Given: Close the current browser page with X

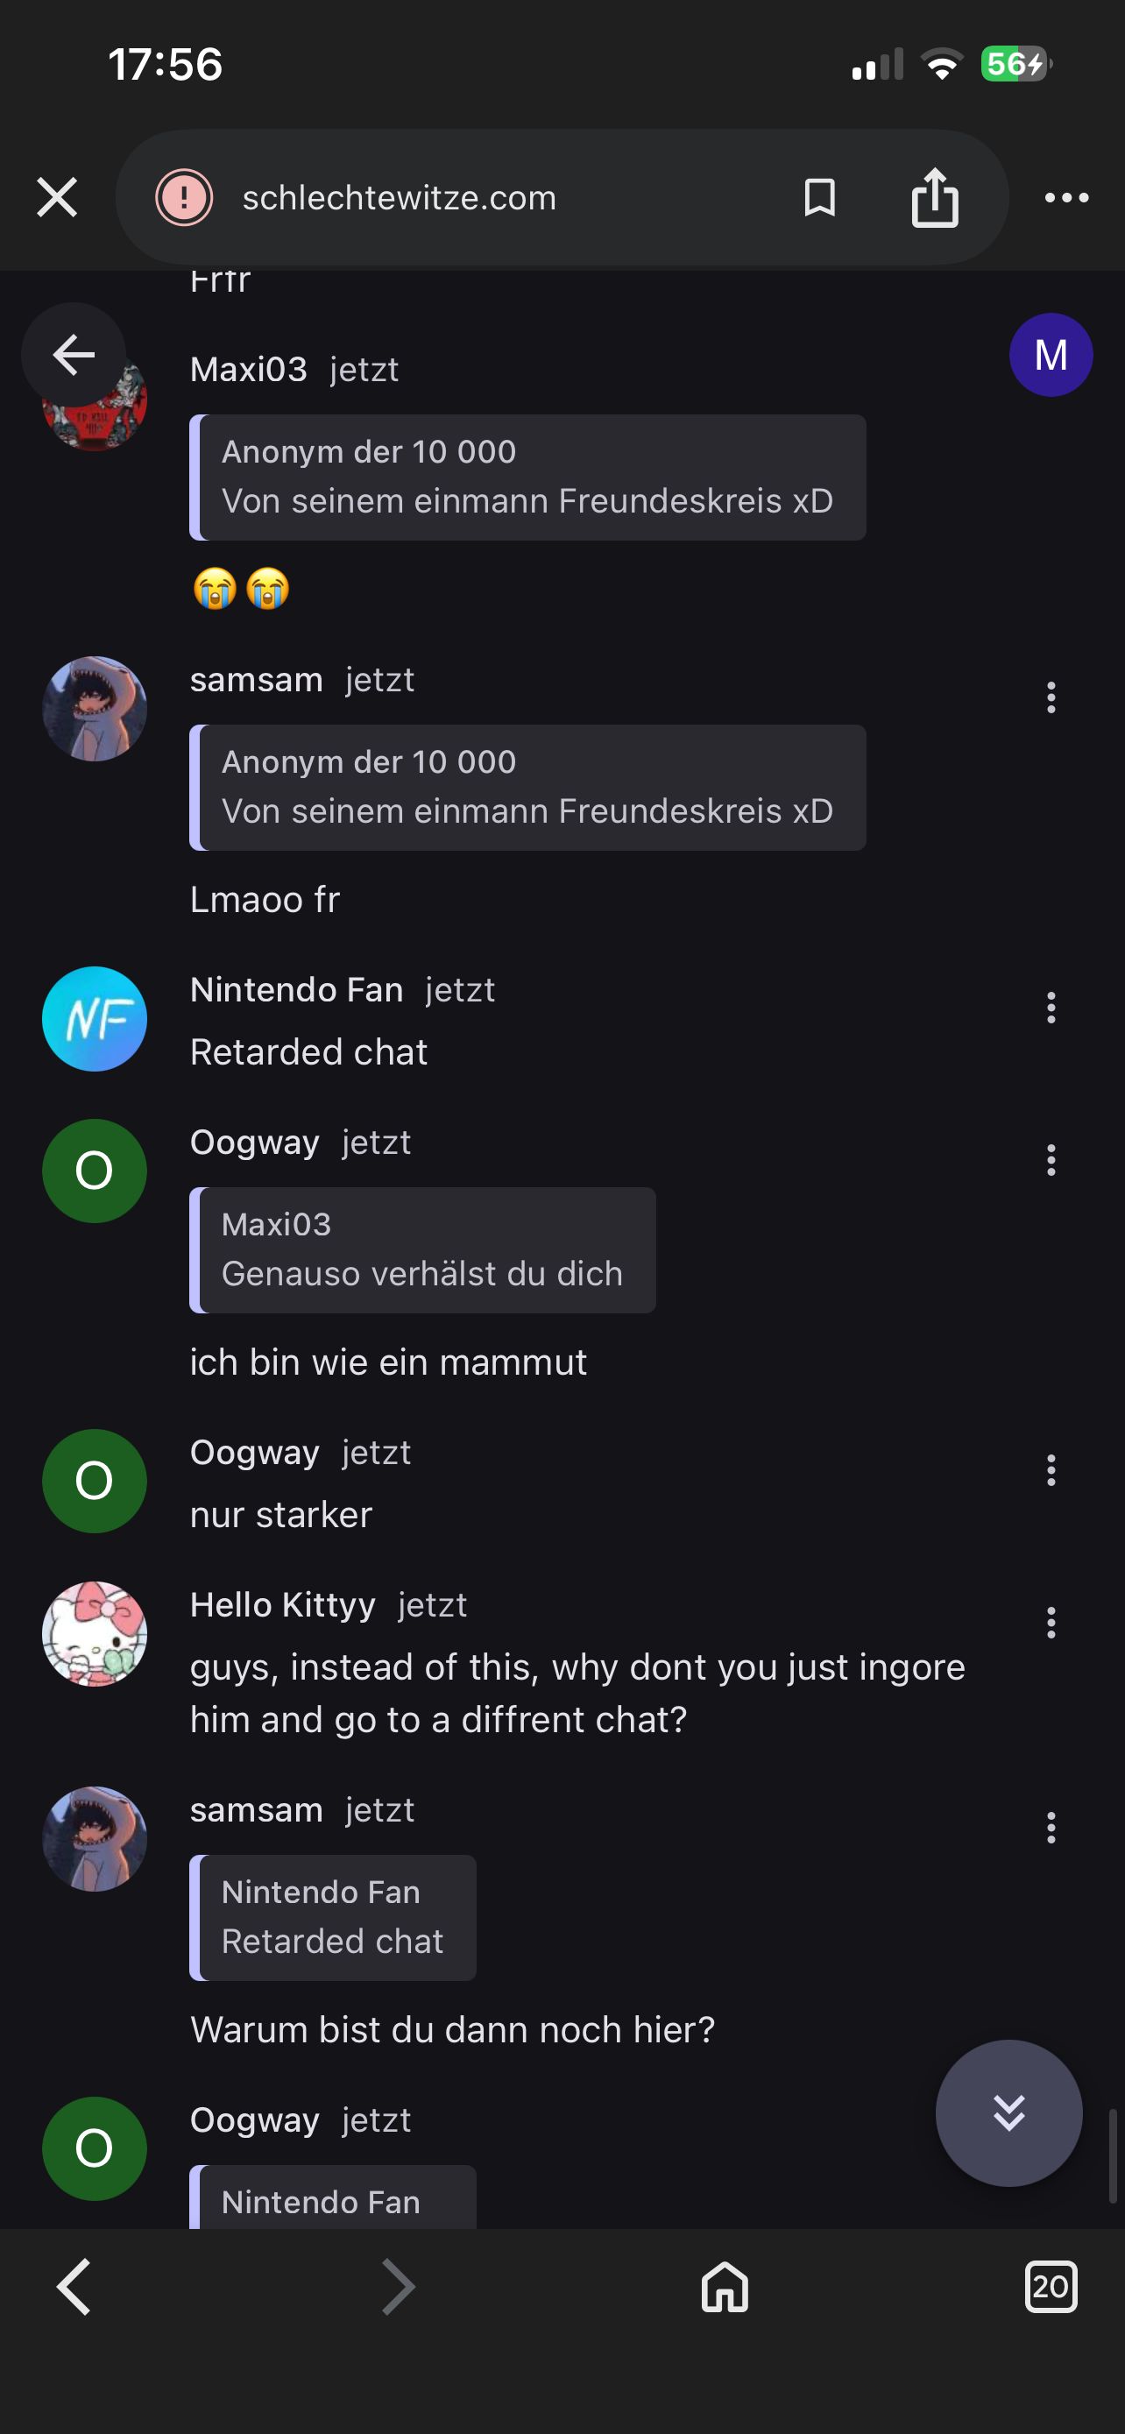Looking at the screenshot, I should click(x=57, y=197).
